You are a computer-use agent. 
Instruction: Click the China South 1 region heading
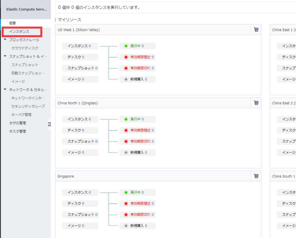pos(284,176)
